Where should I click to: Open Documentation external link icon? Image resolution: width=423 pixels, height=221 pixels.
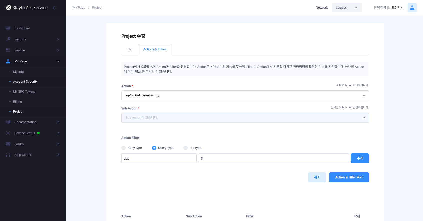point(58,122)
